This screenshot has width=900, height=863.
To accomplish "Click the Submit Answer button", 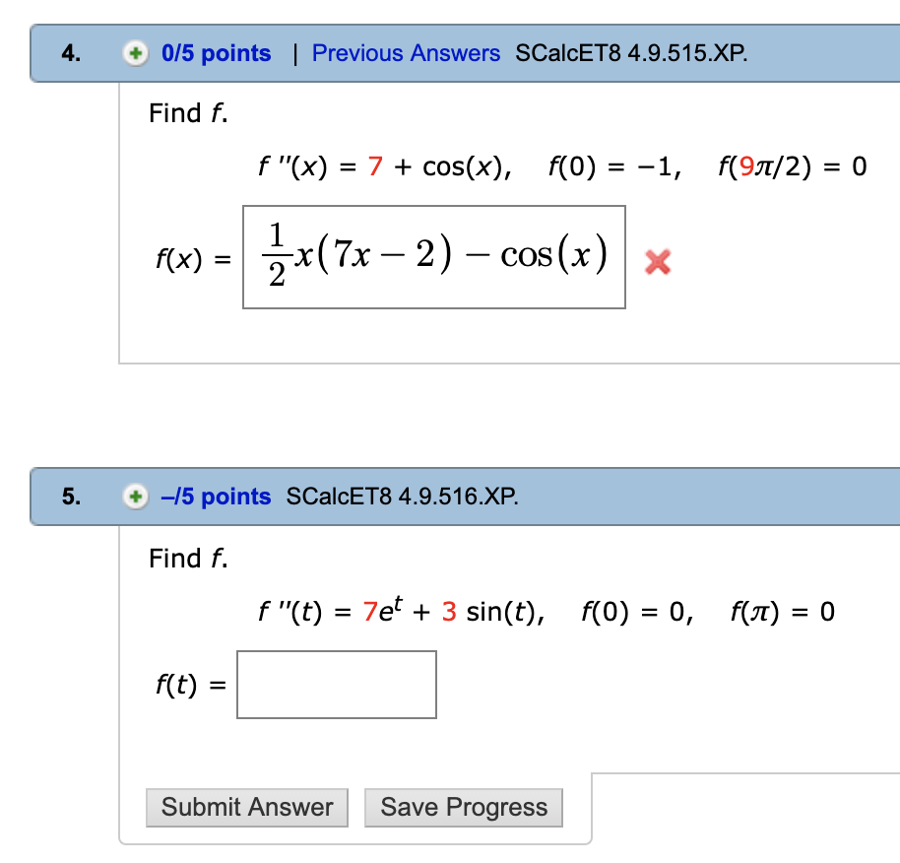I will pos(246,807).
